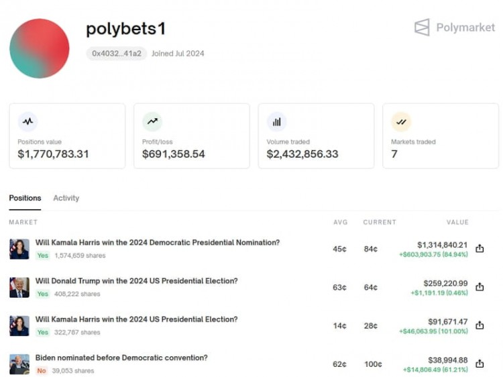This screenshot has height=377, width=503.
Task: Share the Donald Trump election position
Action: 480,286
